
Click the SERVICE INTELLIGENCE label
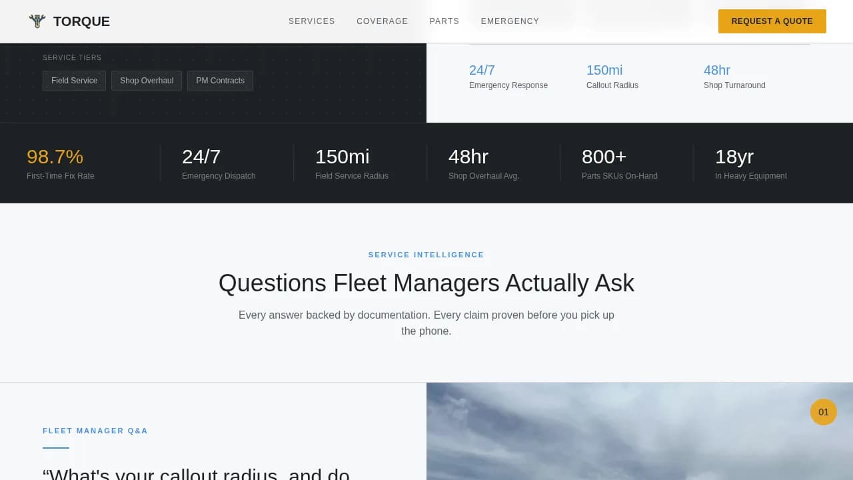426,255
